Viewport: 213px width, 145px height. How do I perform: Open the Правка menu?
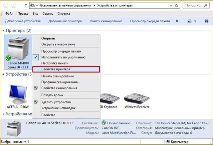[x=23, y=14]
